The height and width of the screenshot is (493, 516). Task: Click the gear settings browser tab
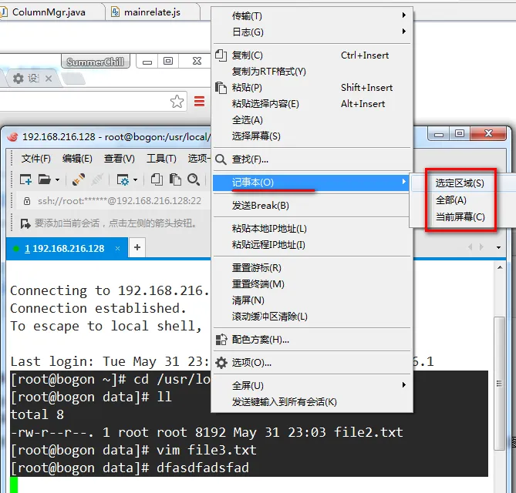[32, 79]
